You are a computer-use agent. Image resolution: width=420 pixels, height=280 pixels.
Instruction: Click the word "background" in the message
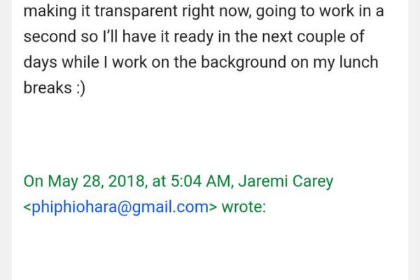(243, 63)
